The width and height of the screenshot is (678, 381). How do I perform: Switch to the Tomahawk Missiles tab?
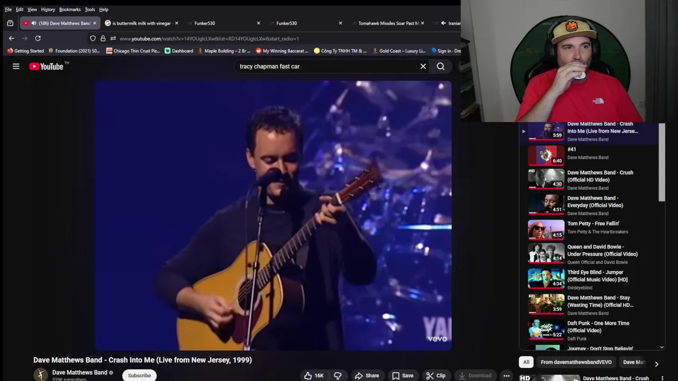pos(388,23)
